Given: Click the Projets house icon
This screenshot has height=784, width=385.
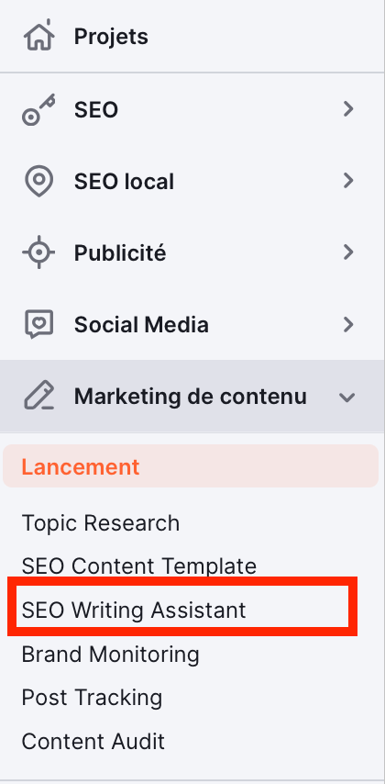Looking at the screenshot, I should (38, 36).
